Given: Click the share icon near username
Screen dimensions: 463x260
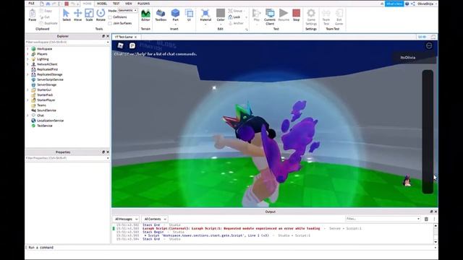Looking at the screenshot, I should click(413, 4).
